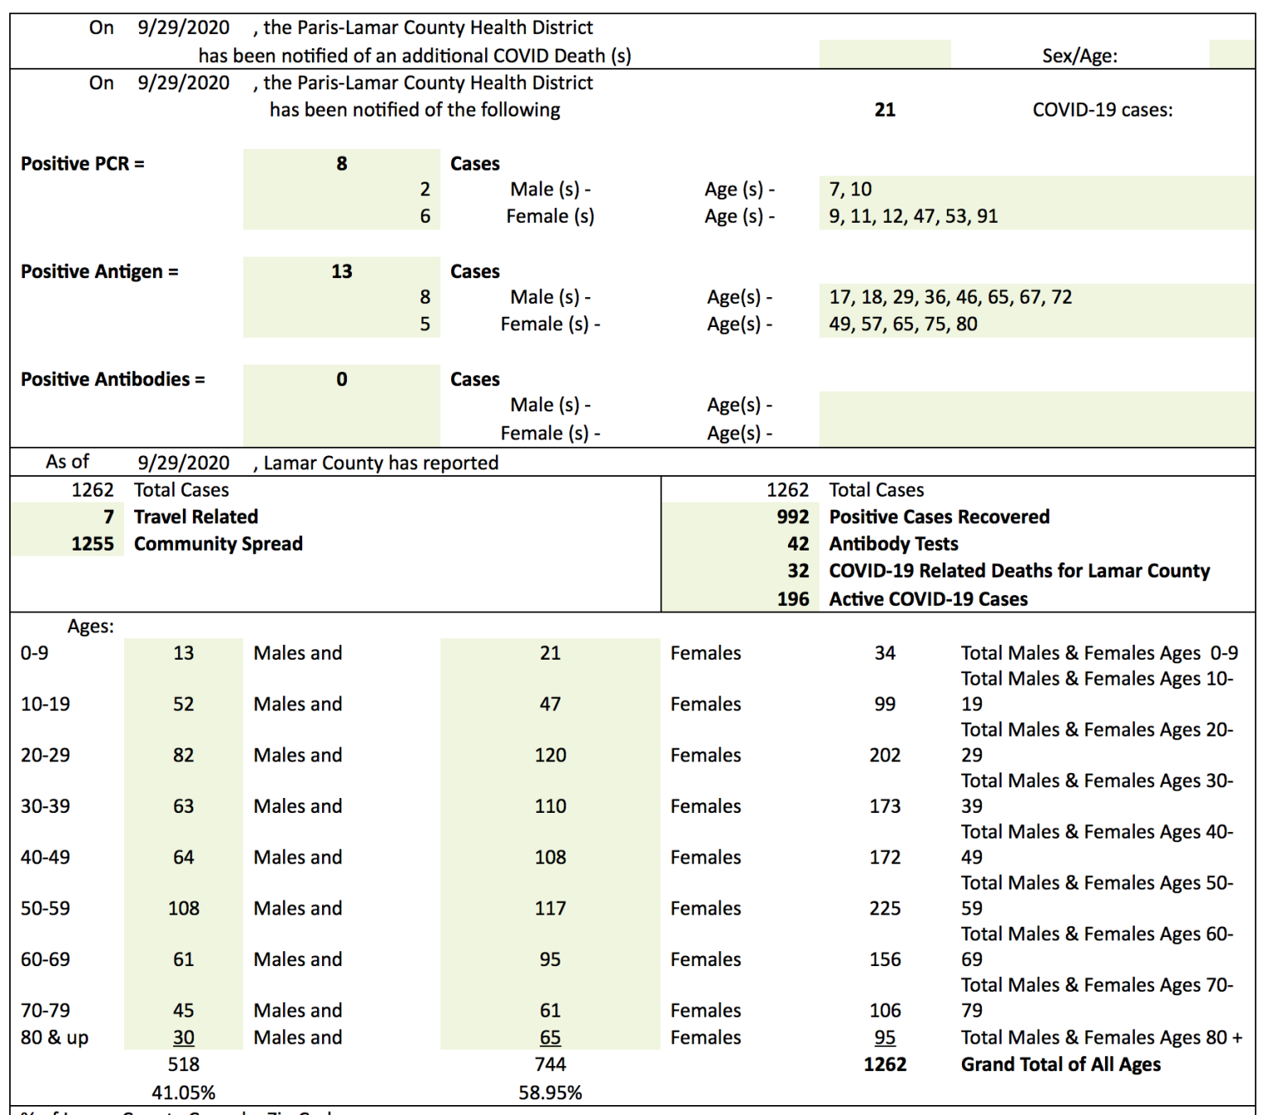
Task: Select the bold Grand Total value 1262
Action: (x=885, y=1065)
